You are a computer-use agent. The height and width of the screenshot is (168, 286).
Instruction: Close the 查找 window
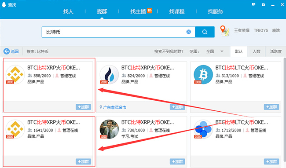(x=282, y=4)
